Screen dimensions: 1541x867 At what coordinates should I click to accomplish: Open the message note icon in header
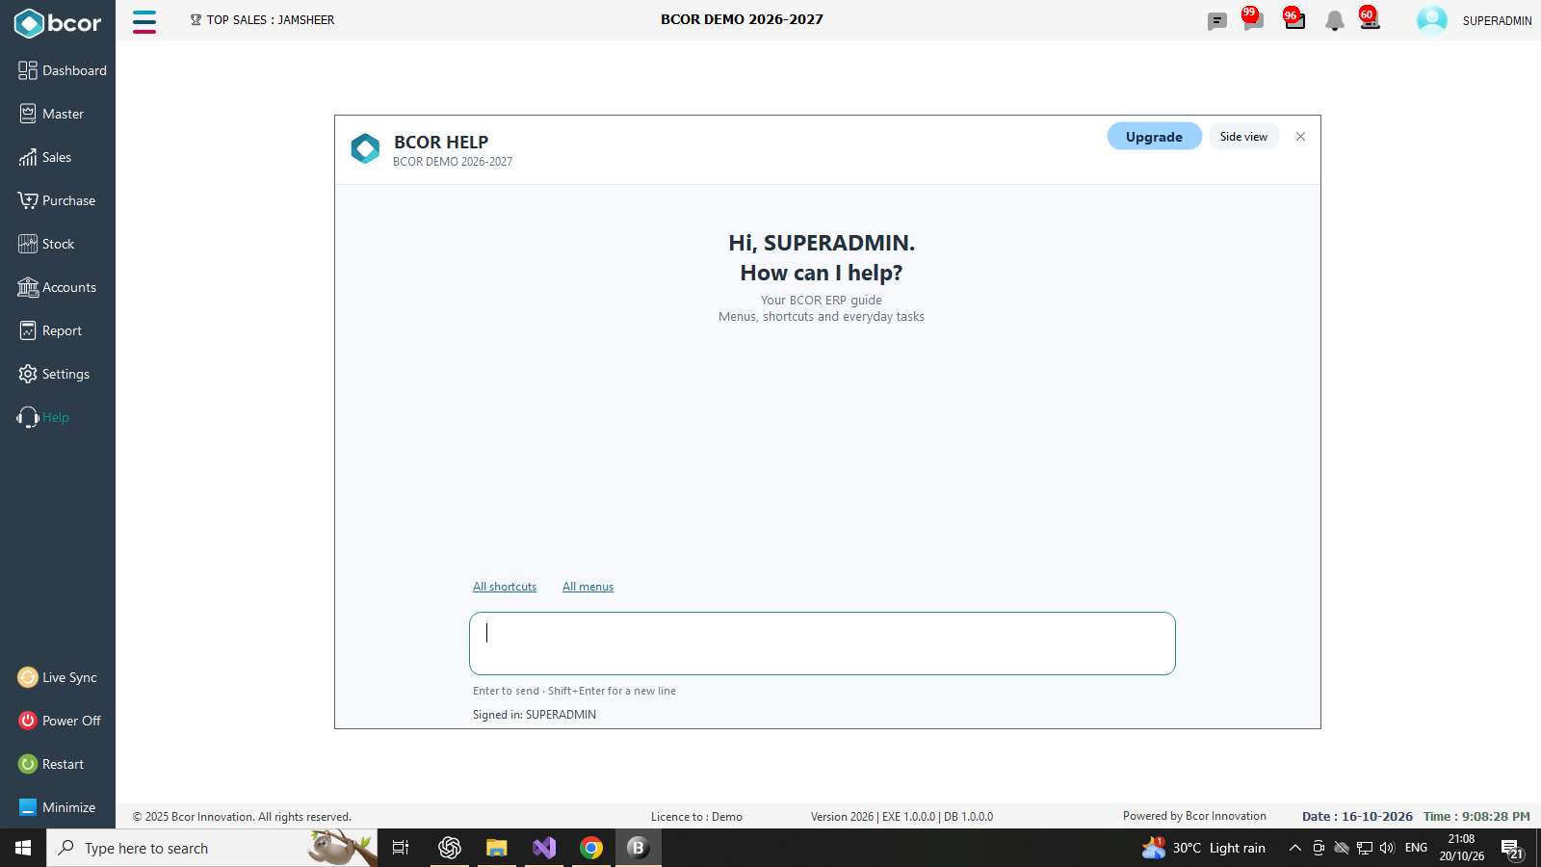pyautogui.click(x=1216, y=21)
